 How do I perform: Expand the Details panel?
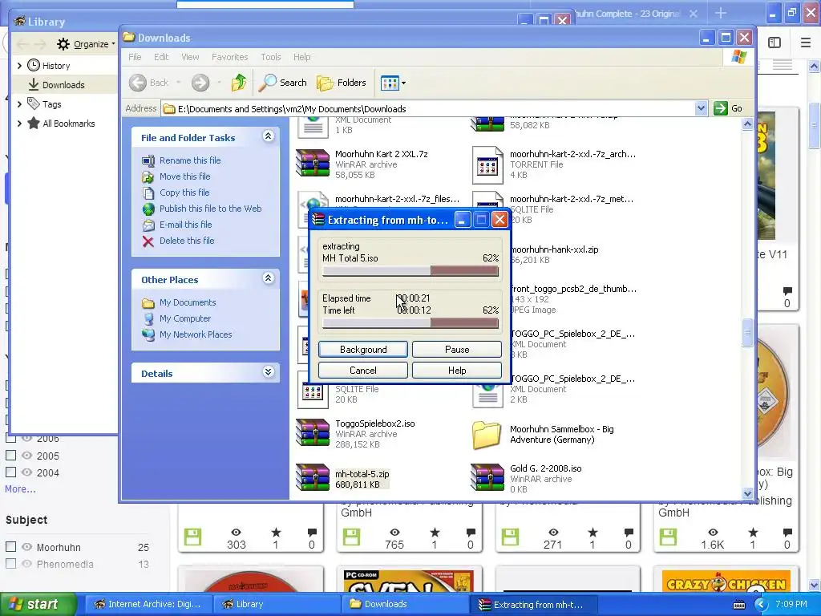point(268,372)
